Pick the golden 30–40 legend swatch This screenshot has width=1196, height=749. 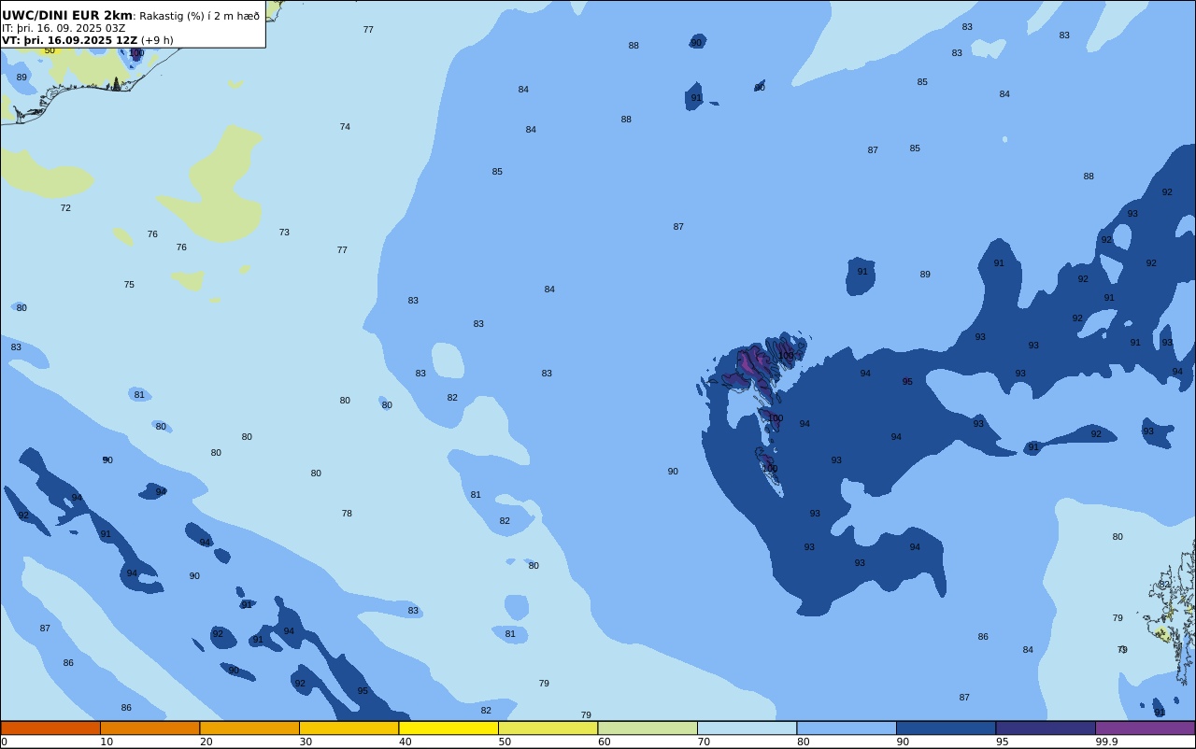[x=349, y=728]
